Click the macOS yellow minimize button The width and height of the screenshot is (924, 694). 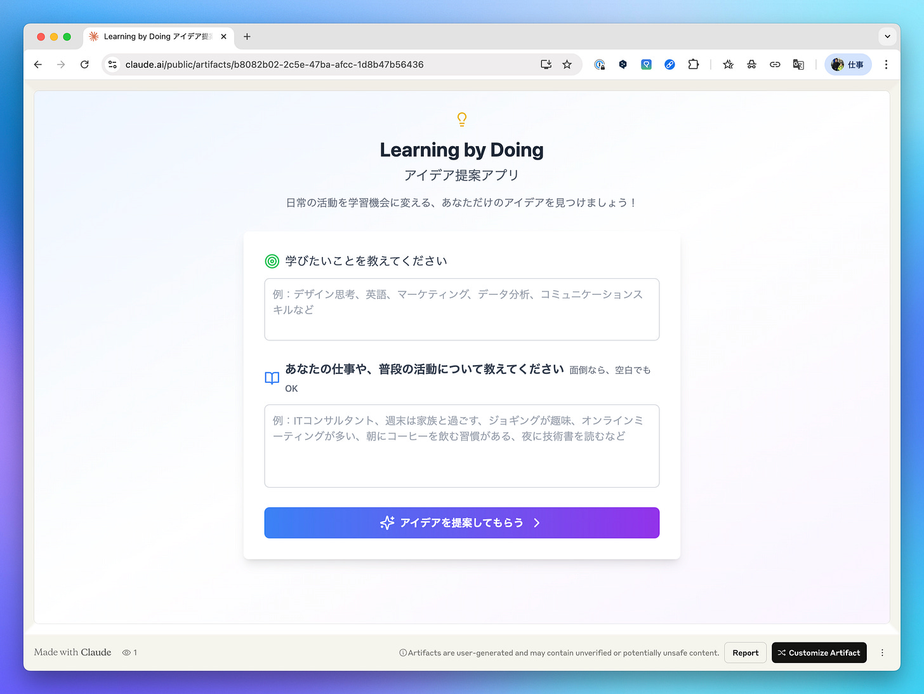click(x=54, y=37)
